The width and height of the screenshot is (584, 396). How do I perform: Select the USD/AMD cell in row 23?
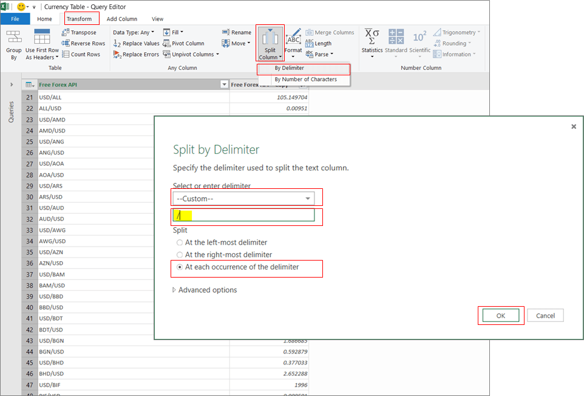click(96, 120)
